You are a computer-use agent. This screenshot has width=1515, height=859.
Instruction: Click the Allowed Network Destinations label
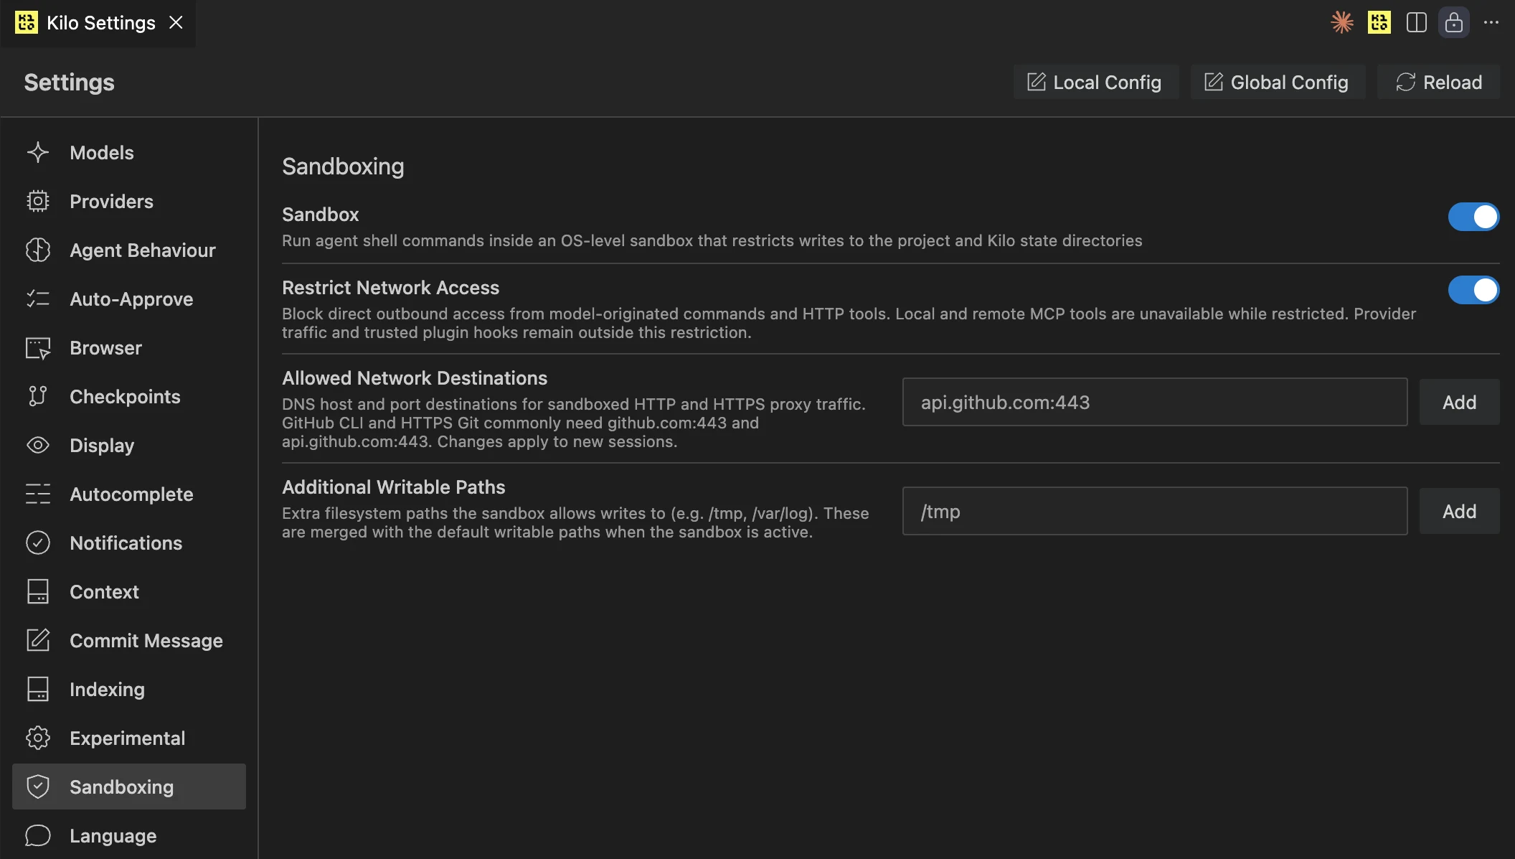(x=415, y=378)
